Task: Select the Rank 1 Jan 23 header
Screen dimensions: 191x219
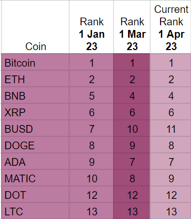Action: (91, 27)
